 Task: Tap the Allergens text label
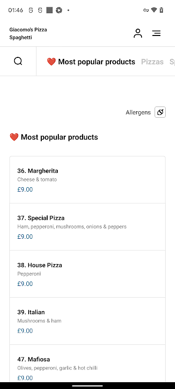tap(138, 112)
